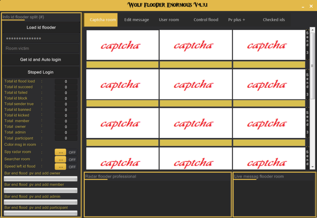Click second-row middle captcha image
The width and height of the screenshot is (317, 218).
pyautogui.click(x=196, y=84)
